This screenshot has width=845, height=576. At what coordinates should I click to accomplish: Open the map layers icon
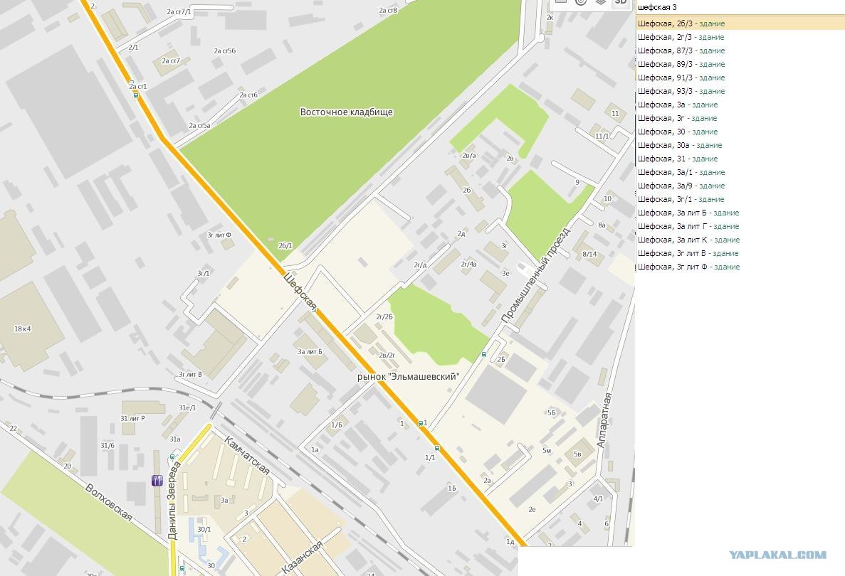click(x=601, y=2)
